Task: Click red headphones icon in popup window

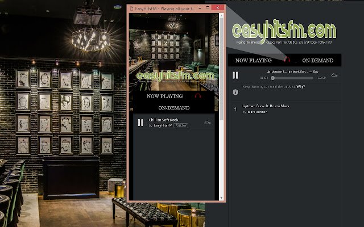Action: 198,95
